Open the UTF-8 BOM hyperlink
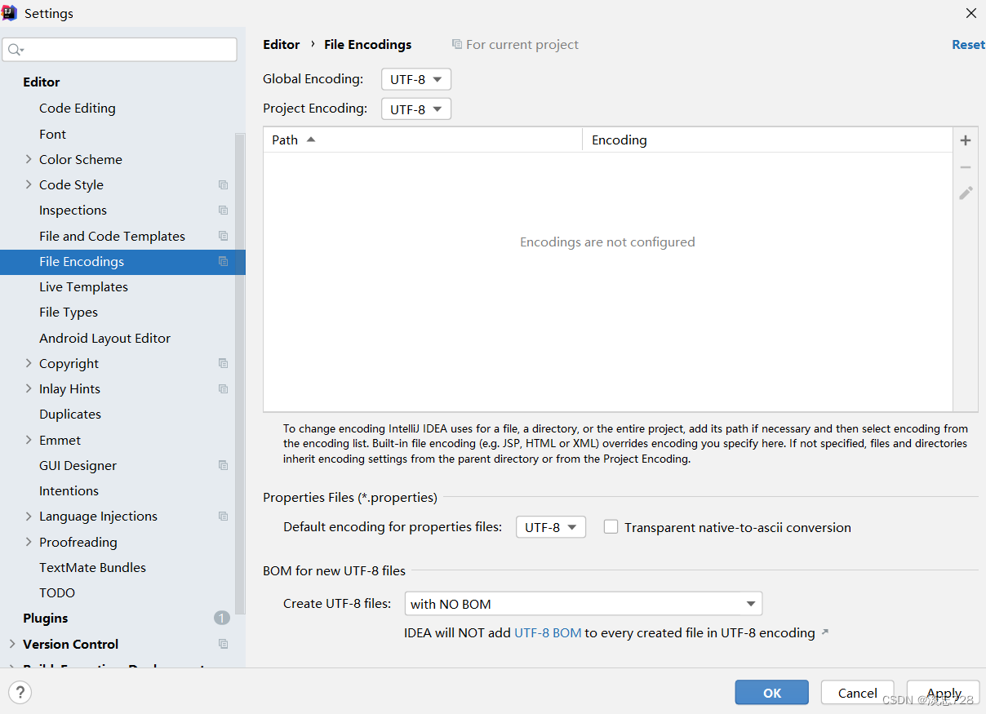This screenshot has width=986, height=714. pyautogui.click(x=548, y=632)
